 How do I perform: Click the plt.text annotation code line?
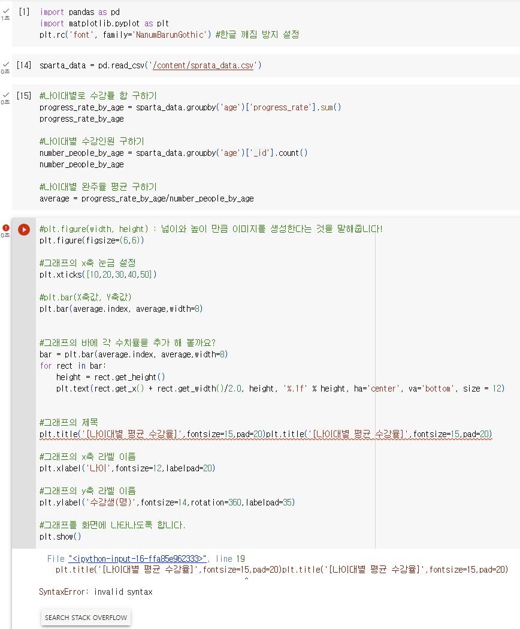280,389
